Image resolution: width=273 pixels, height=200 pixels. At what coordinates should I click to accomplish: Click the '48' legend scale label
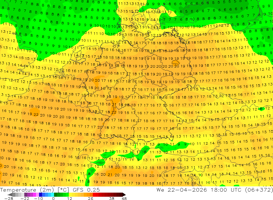[124, 198]
